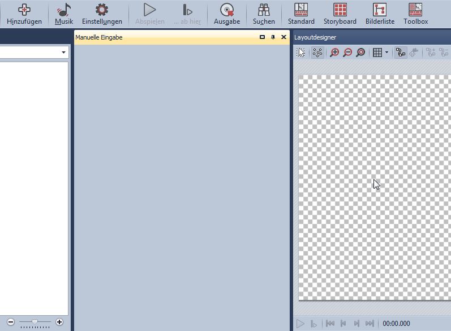Open the Ausgabe output wizard
The image size is (451, 331).
tap(227, 14)
